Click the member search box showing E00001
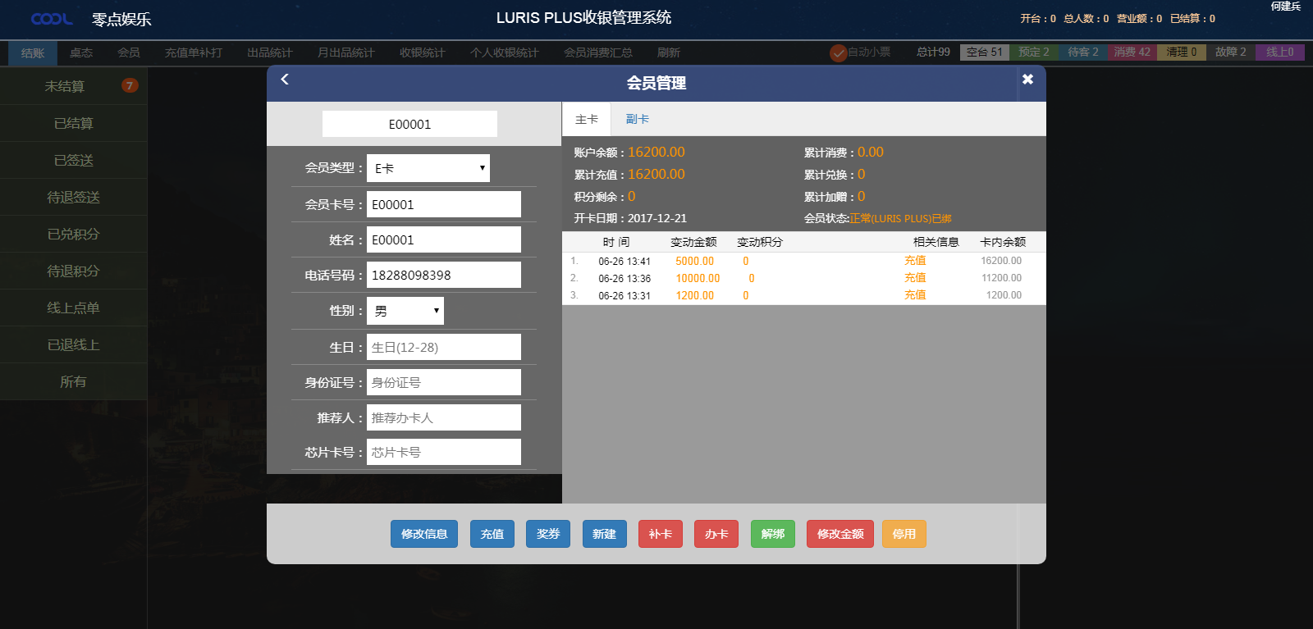 [409, 124]
